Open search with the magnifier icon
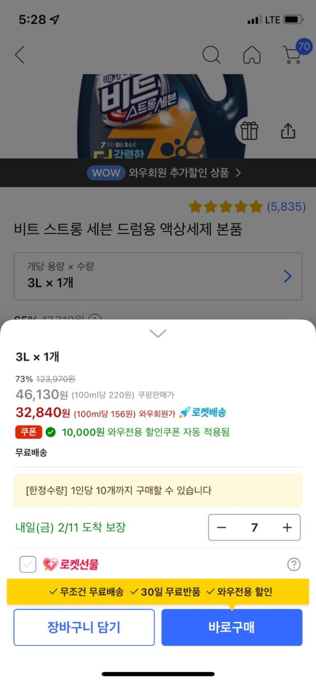The image size is (316, 683). point(211,55)
